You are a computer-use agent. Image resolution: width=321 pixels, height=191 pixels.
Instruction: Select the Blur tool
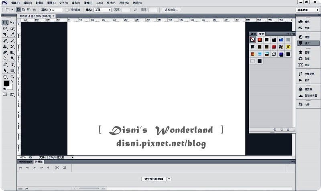(x=5, y=58)
